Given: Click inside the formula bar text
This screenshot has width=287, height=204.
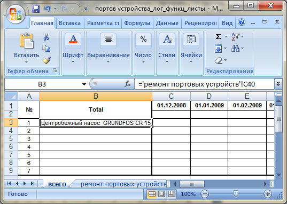Looking at the screenshot, I should point(197,84).
